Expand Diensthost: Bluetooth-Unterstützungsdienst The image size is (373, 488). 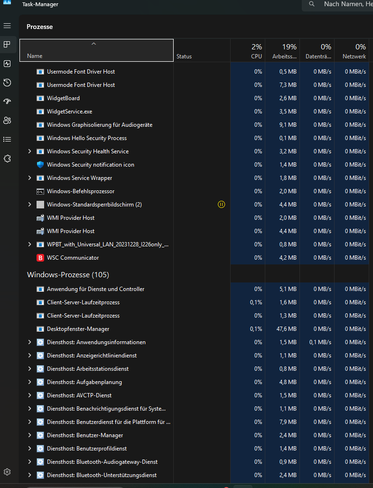pos(29,475)
